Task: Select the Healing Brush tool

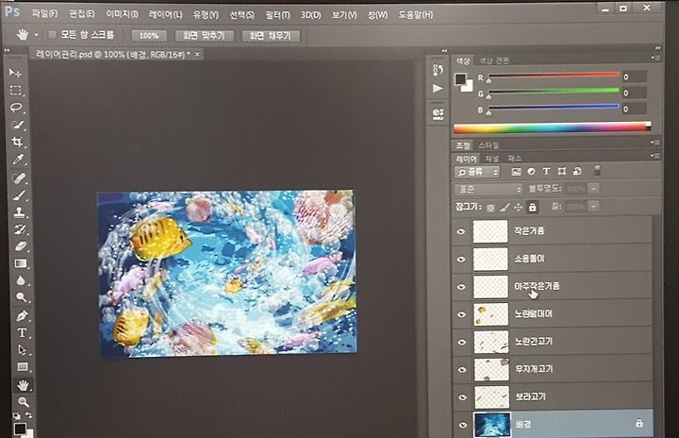Action: click(x=18, y=177)
